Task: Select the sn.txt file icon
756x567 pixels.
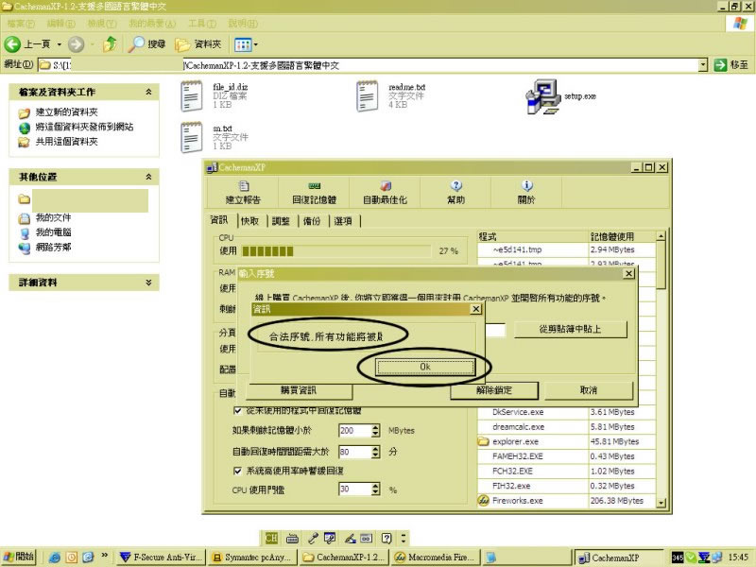Action: [192, 137]
